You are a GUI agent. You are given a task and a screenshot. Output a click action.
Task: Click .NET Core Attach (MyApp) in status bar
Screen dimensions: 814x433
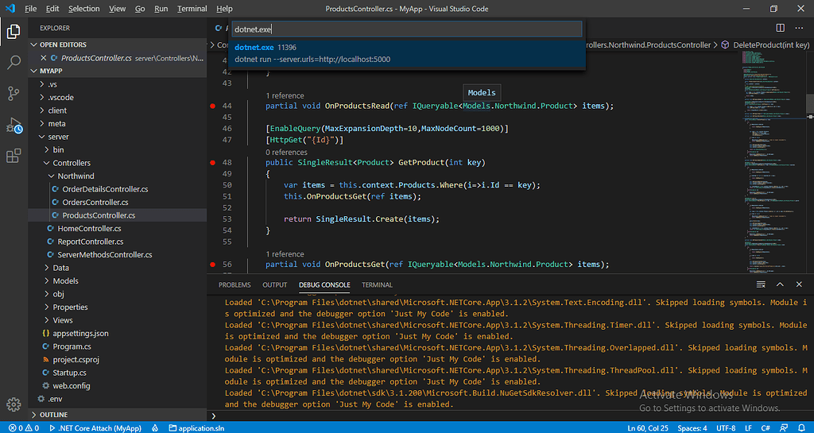pyautogui.click(x=95, y=428)
